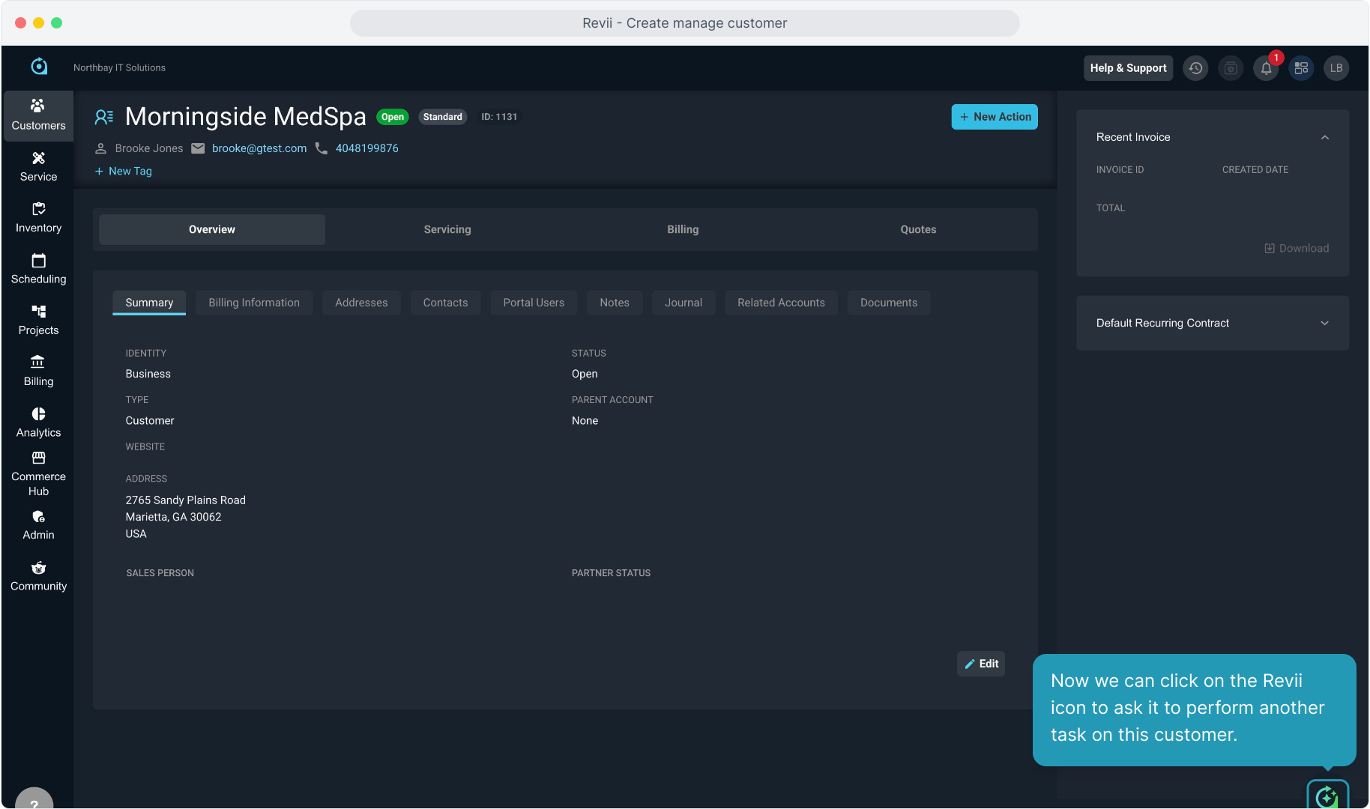Open the Servicing tab
1370x809 pixels.
tap(447, 229)
